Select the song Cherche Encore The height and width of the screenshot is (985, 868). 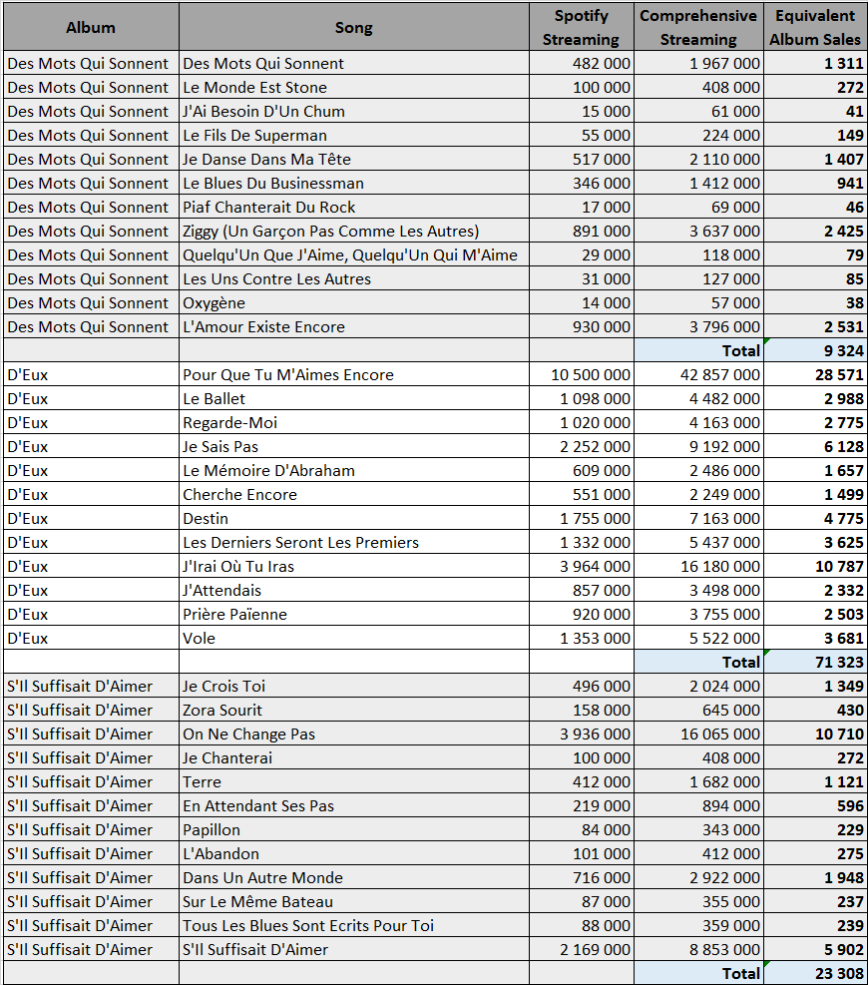coord(353,494)
